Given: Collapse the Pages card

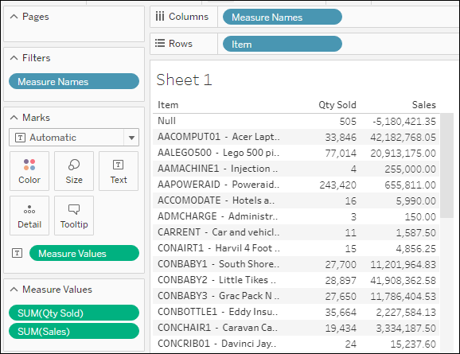Looking at the screenshot, I should coord(14,17).
